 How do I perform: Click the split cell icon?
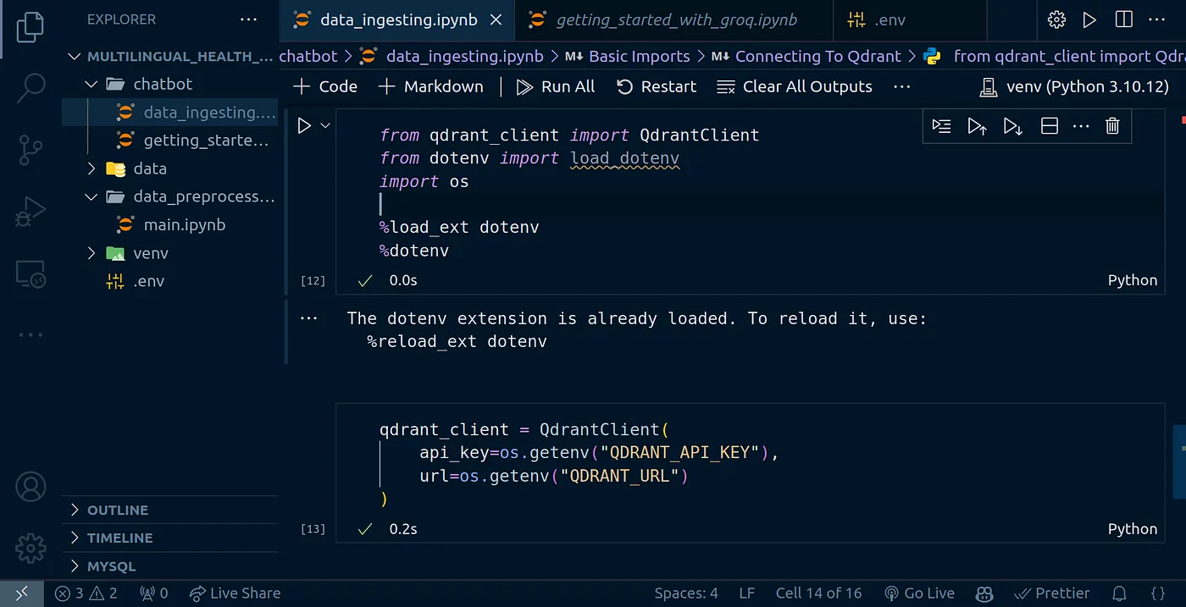[1049, 126]
